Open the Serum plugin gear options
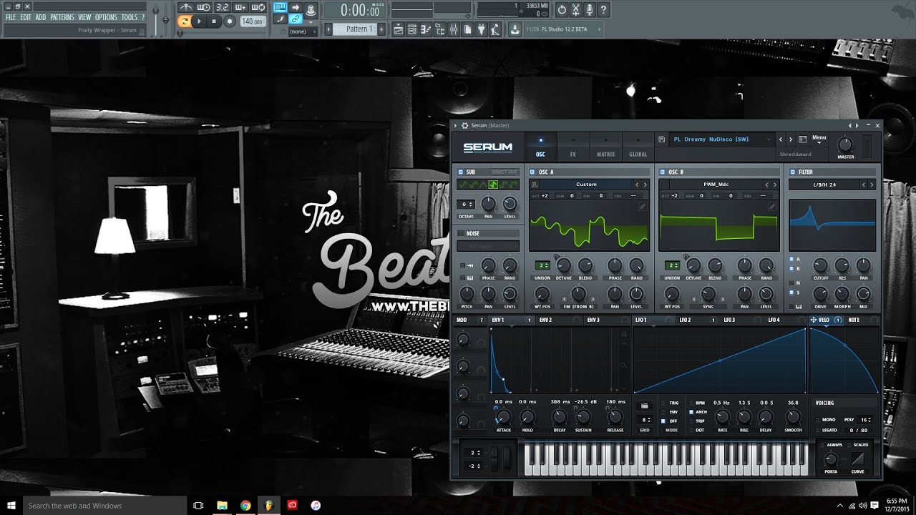Screen dimensions: 916x515 464,126
